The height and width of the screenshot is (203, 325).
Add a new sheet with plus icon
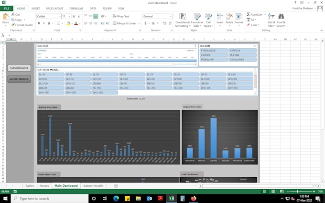pyautogui.click(x=116, y=185)
